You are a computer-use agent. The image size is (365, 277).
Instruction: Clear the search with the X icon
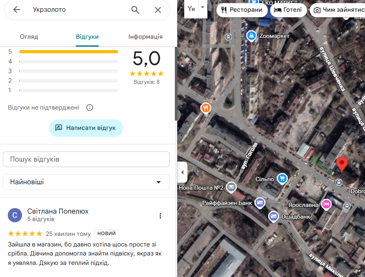tap(158, 10)
